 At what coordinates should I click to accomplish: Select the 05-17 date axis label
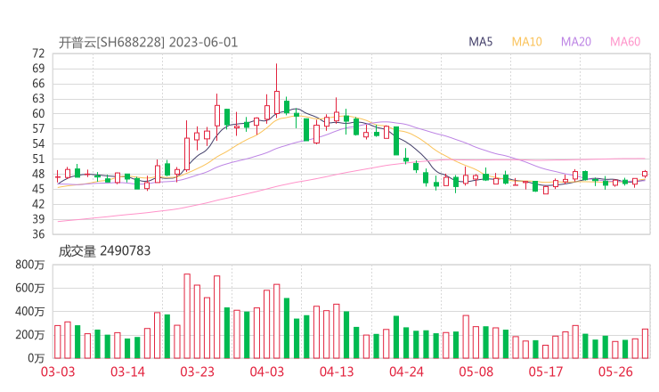pos(546,372)
